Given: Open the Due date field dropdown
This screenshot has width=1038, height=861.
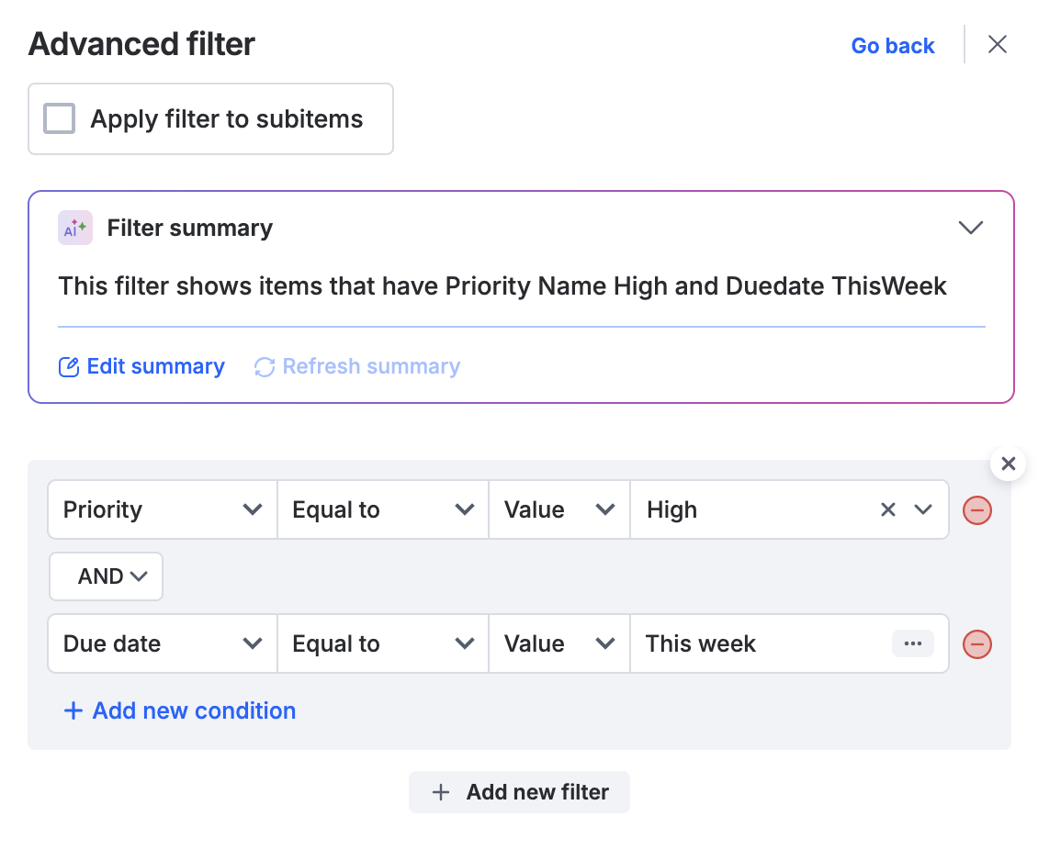Looking at the screenshot, I should tap(163, 644).
